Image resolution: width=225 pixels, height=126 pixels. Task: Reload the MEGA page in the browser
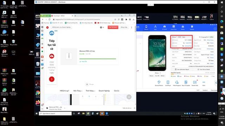[x=50, y=20]
